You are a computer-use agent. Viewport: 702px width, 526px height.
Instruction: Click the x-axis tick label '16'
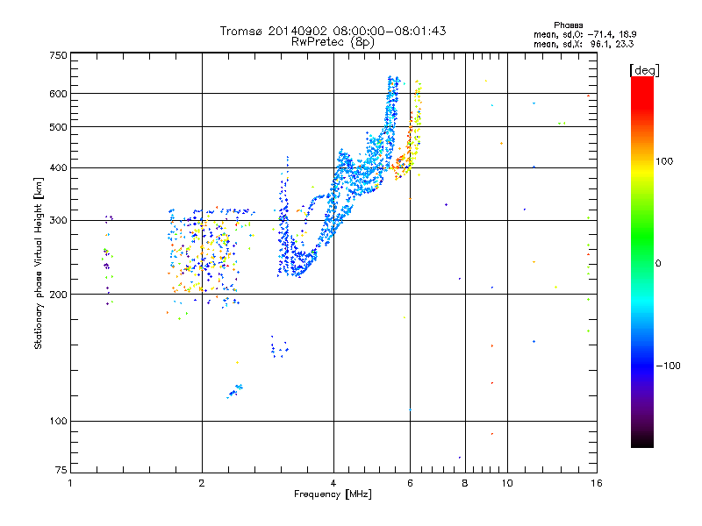tap(597, 483)
